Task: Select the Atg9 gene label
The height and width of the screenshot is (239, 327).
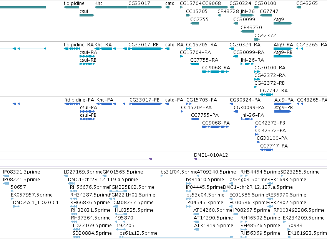Action: click(x=279, y=20)
